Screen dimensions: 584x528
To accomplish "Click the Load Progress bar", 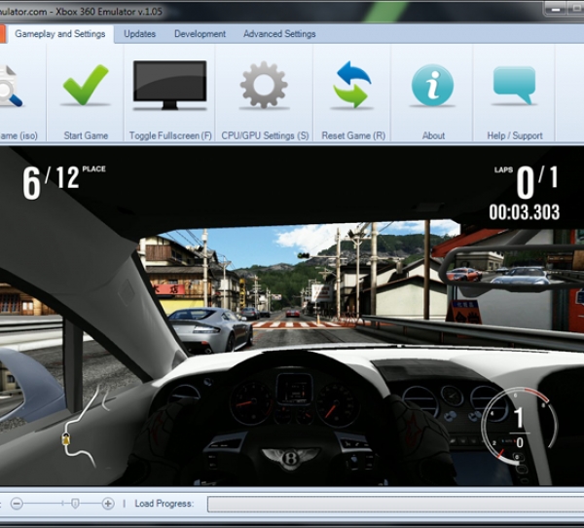I will coord(395,505).
